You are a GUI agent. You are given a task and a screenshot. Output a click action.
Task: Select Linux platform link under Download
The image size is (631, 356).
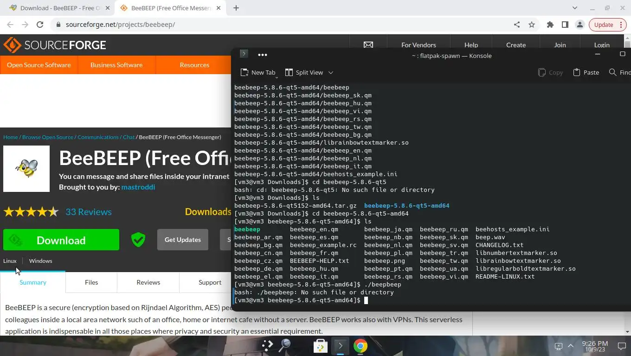[10, 261]
